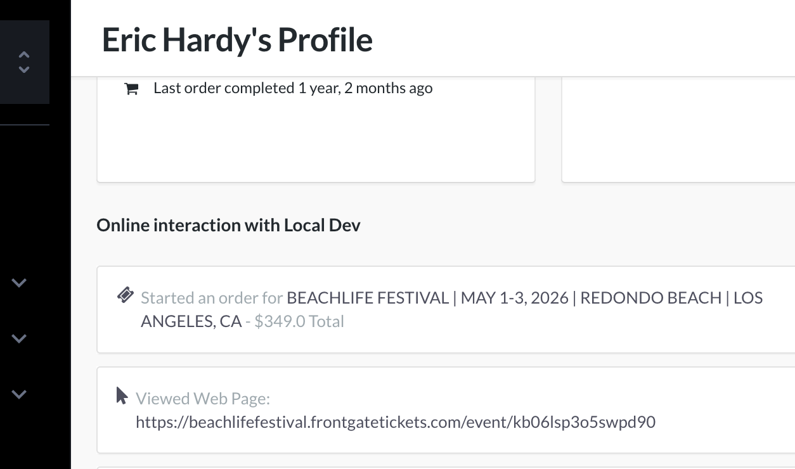Click the Started an order for label

coord(212,298)
